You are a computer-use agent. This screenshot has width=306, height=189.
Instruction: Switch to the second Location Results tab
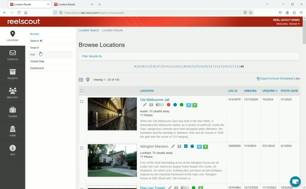73,4
